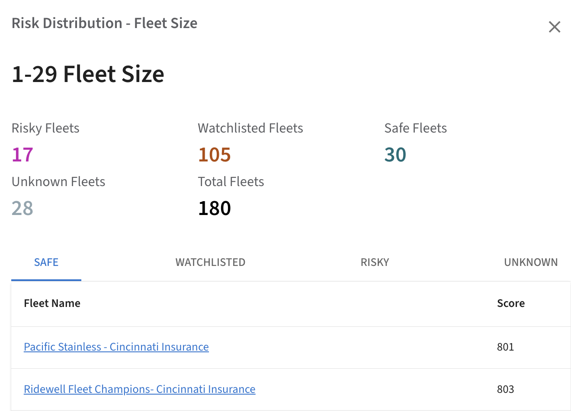Click the Risk Distribution - Fleet Size title

click(x=104, y=23)
